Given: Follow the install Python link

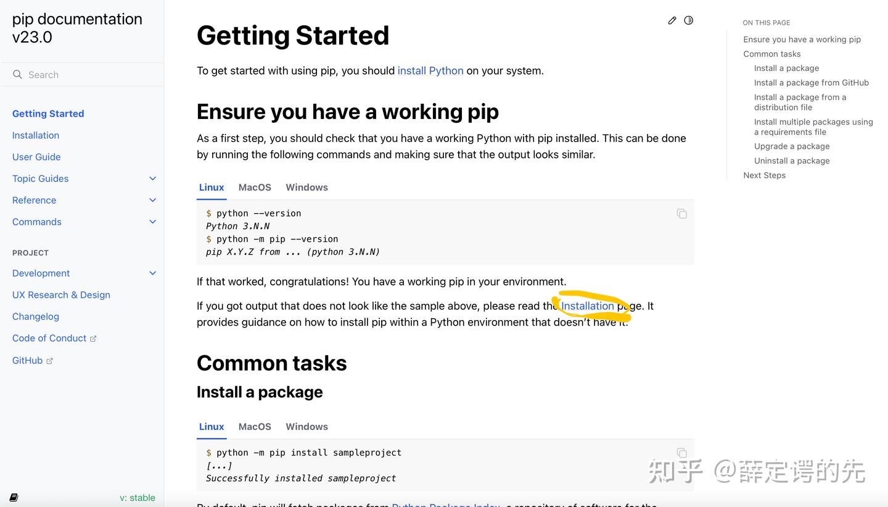Looking at the screenshot, I should (x=430, y=70).
